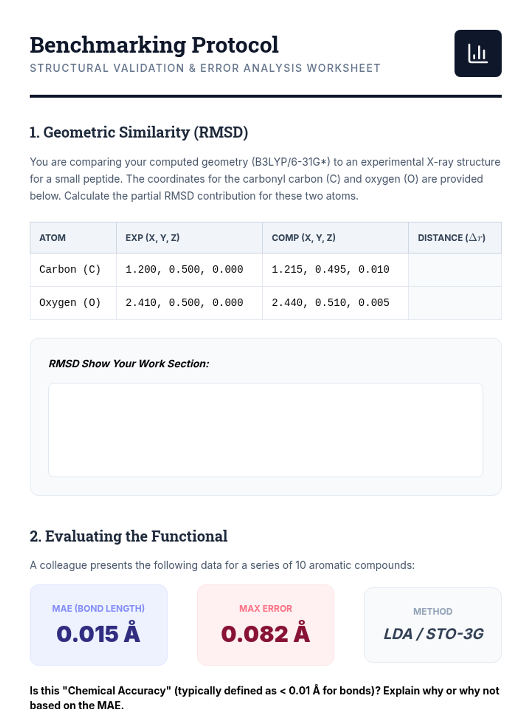The height and width of the screenshot is (709, 531).
Task: Click the Structural Validation worksheet subtitle
Action: click(205, 68)
